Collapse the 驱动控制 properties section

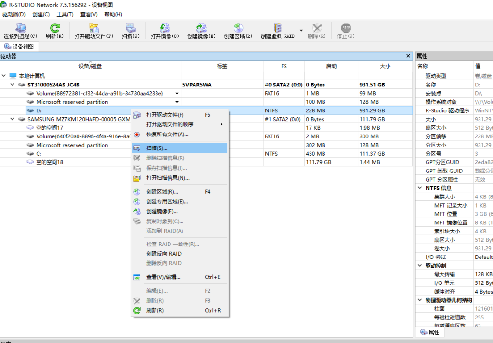point(421,265)
